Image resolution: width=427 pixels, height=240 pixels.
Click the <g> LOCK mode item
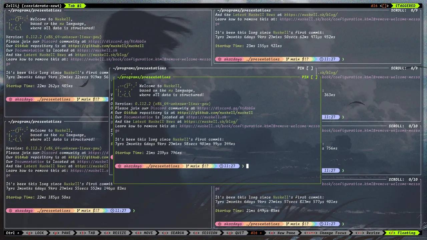click(35, 233)
